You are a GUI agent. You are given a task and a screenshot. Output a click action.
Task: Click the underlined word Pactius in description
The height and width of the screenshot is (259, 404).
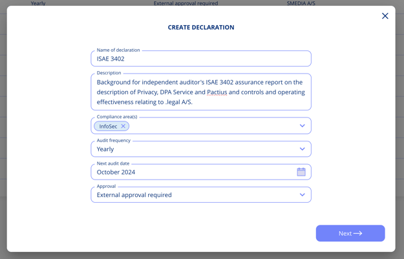click(217, 92)
